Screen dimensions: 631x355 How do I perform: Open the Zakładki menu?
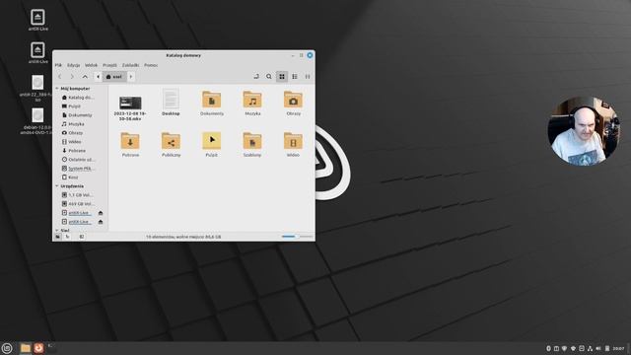coord(130,65)
